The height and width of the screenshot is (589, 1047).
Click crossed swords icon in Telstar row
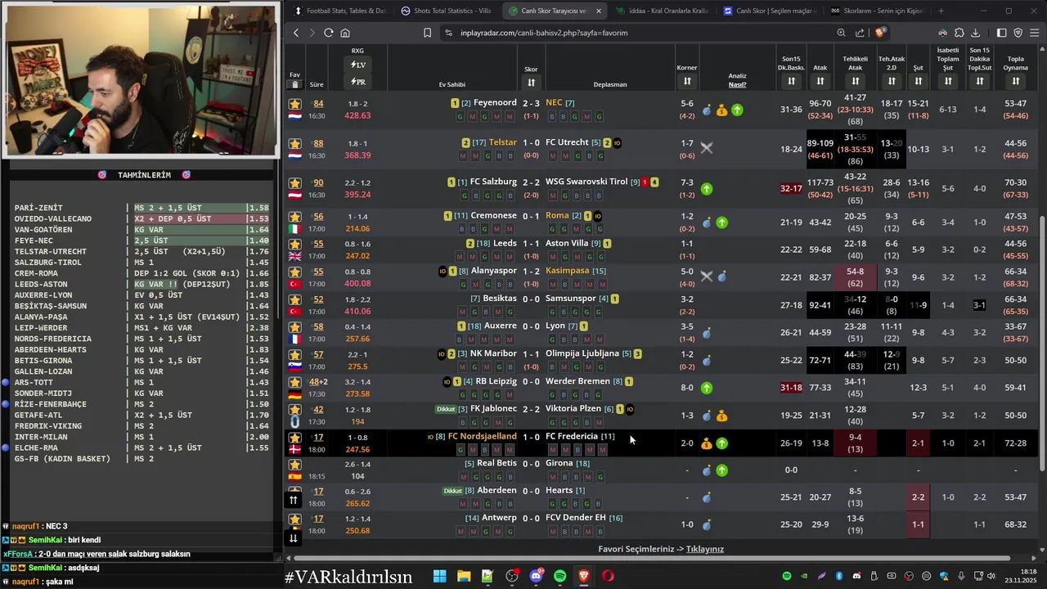click(707, 148)
